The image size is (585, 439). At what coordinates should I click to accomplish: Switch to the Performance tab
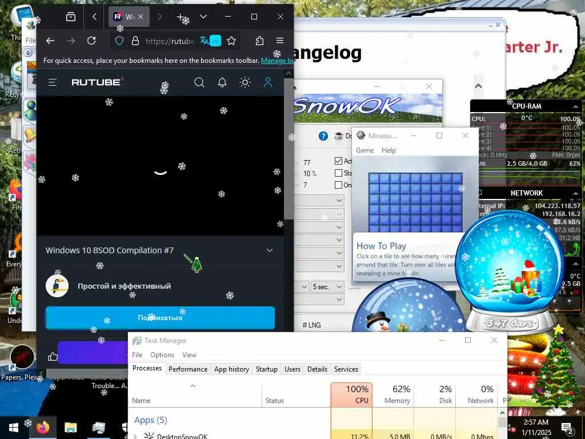[187, 369]
